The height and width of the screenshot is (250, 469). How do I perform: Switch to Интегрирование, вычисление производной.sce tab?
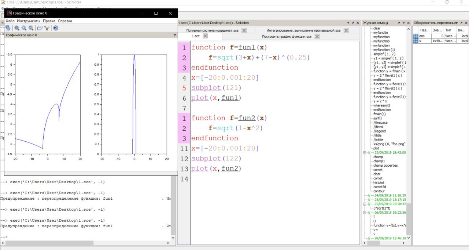(x=303, y=30)
